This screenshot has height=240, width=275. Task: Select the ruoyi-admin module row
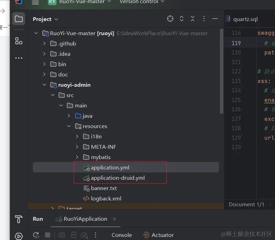click(x=126, y=85)
